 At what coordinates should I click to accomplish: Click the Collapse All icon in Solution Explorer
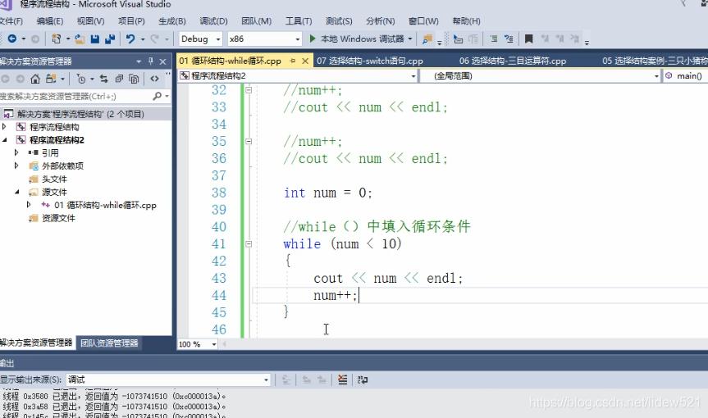pos(119,79)
